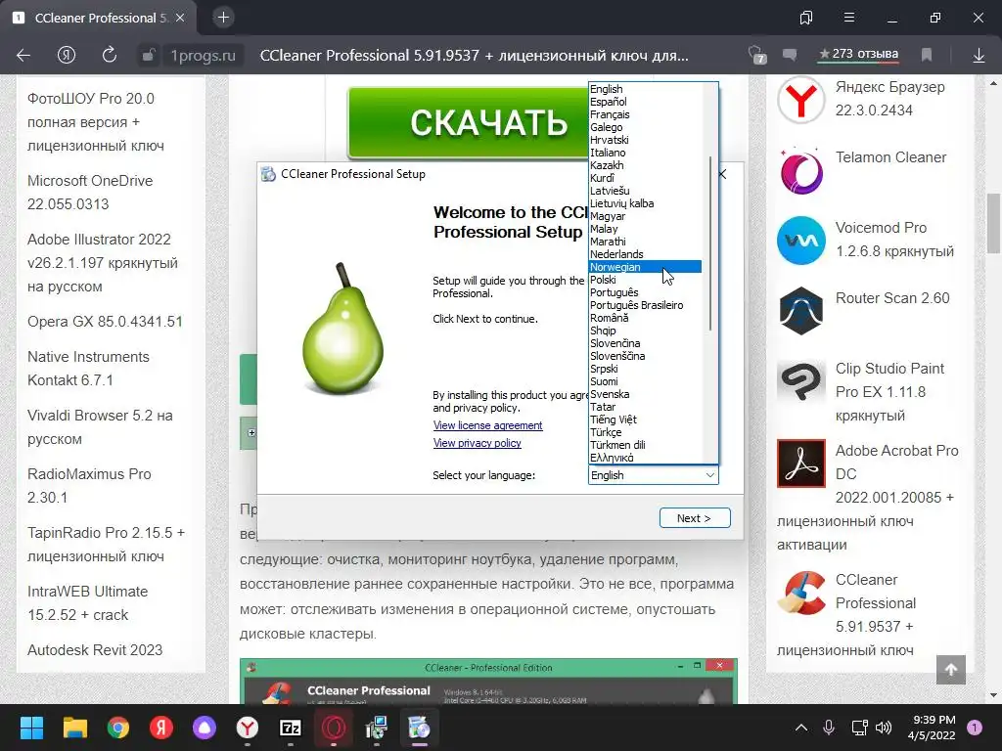Click the Clip Studio Paint icon
The image size is (1002, 751).
[x=801, y=381]
